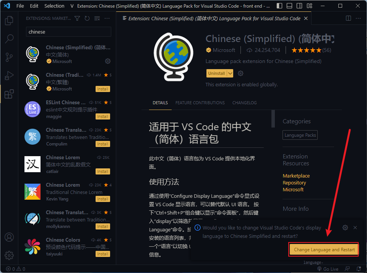
Task: Open the Selection menu
Action: click(x=54, y=6)
